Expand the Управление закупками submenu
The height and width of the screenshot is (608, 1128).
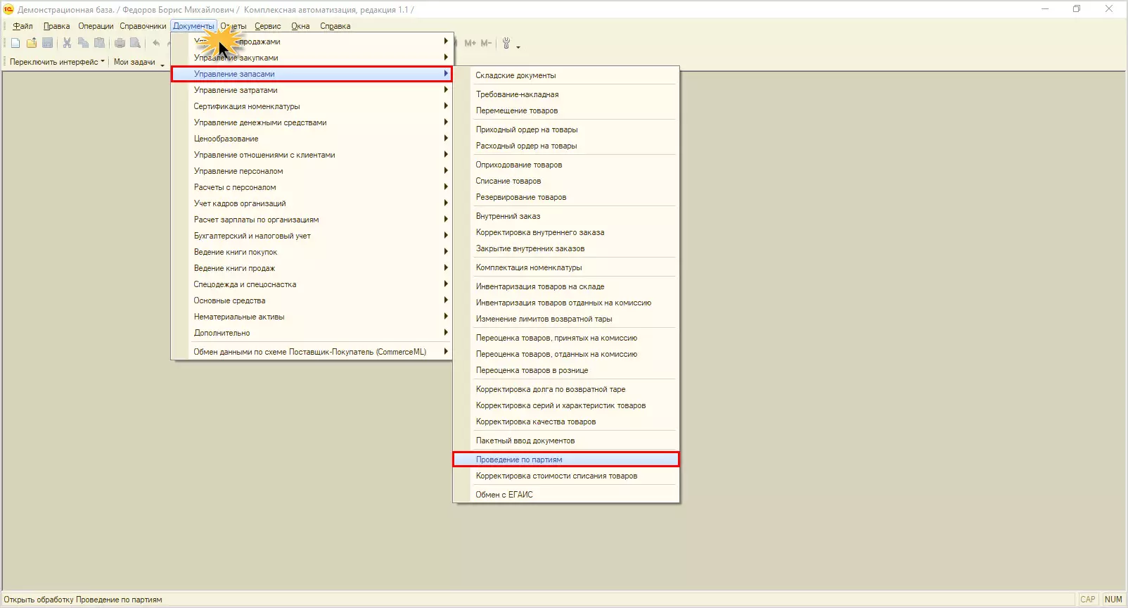tap(312, 58)
